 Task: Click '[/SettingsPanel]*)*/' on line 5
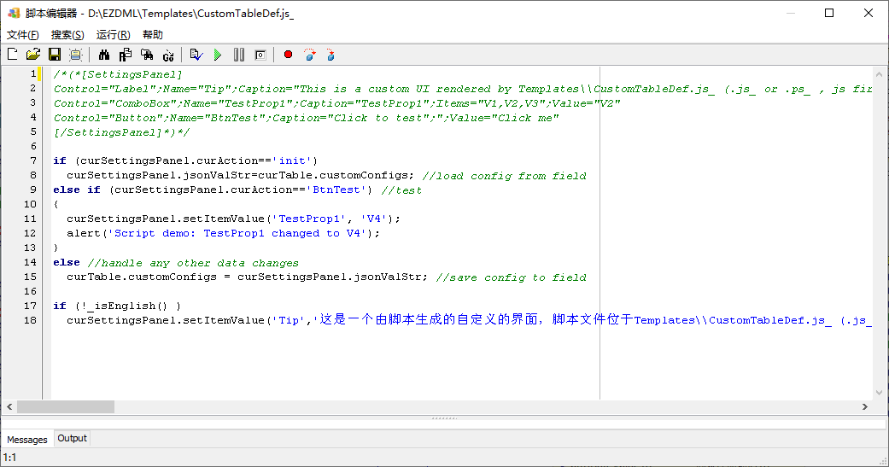[x=122, y=132]
